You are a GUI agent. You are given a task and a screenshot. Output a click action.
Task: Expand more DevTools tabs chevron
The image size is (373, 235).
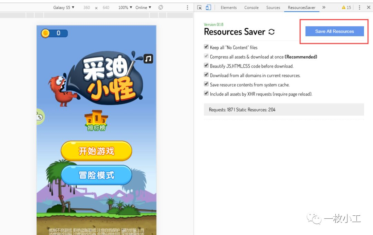click(324, 7)
